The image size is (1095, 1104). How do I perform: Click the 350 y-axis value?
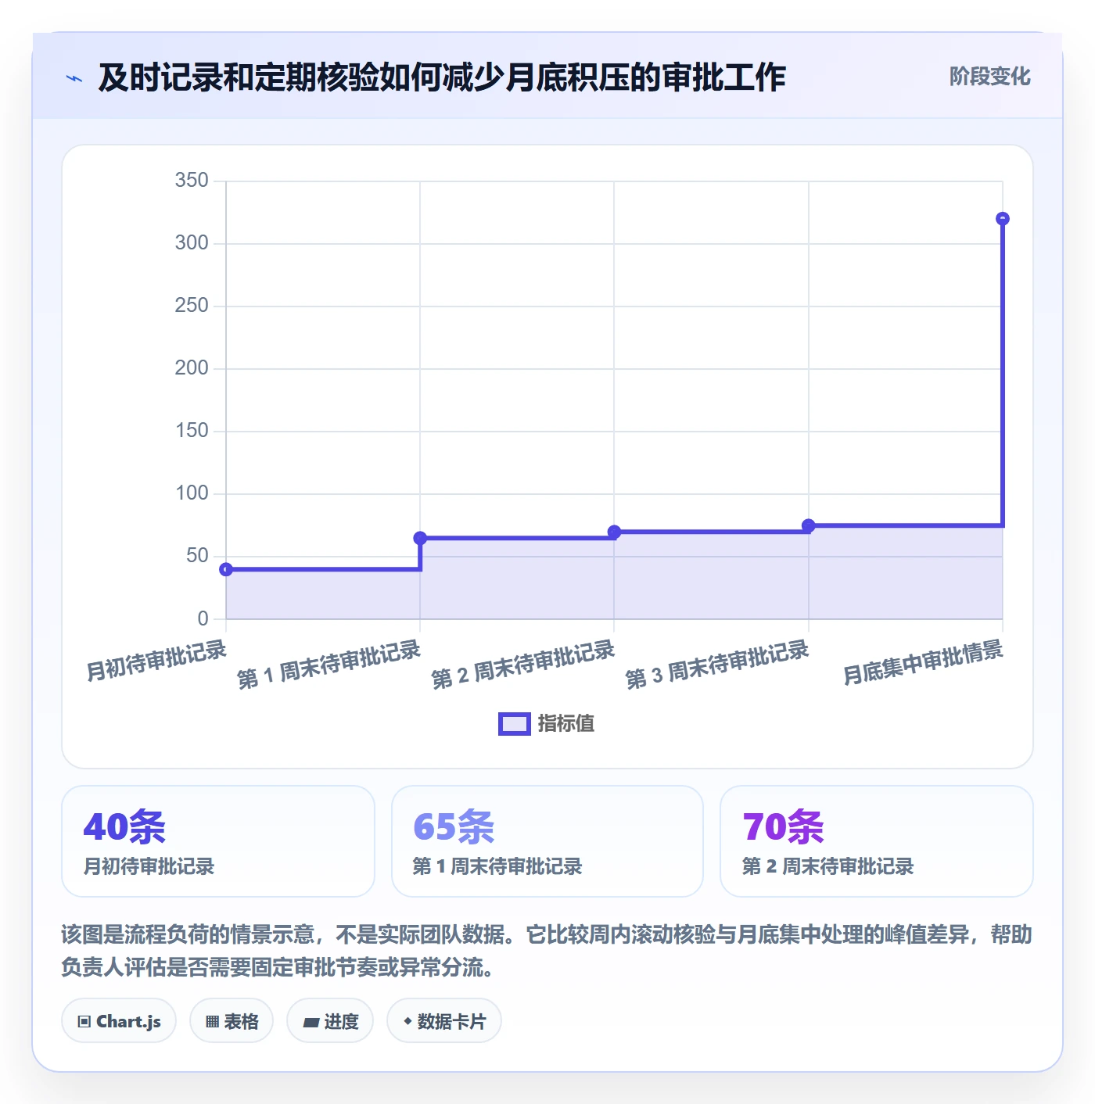pyautogui.click(x=192, y=181)
